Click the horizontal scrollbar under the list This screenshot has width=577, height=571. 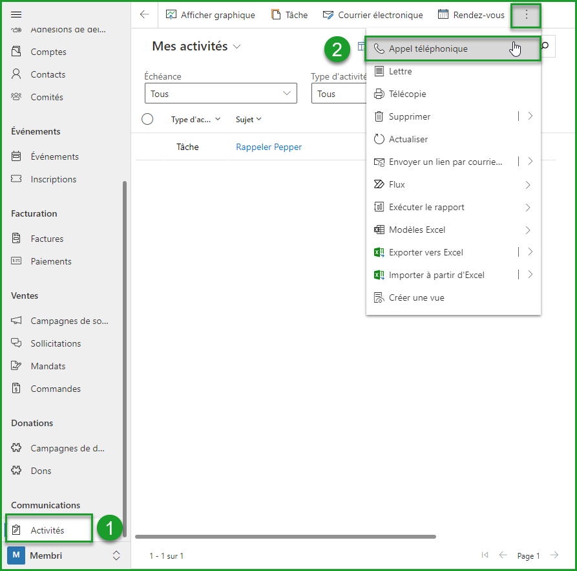point(285,536)
